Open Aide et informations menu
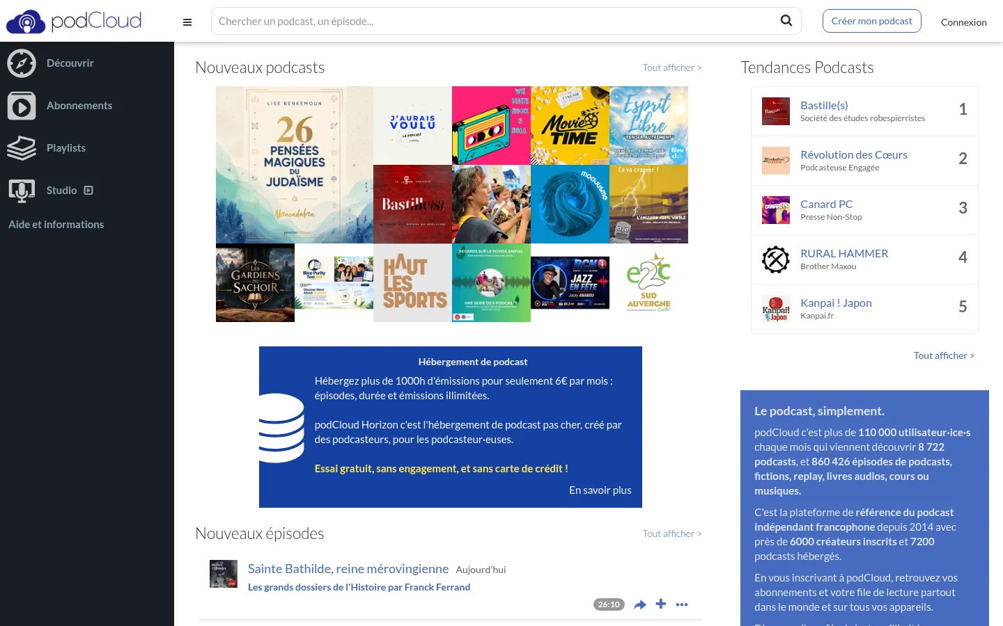This screenshot has height=626, width=1003. click(x=56, y=225)
